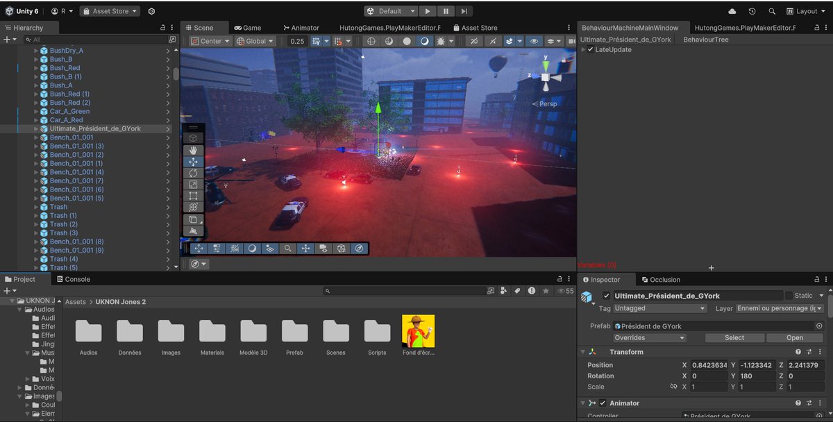Image resolution: width=833 pixels, height=422 pixels.
Task: Open the Global rotation dropdown
Action: 255,41
